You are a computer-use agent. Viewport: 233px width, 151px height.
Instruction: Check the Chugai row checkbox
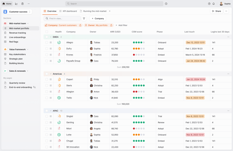tap(47, 141)
